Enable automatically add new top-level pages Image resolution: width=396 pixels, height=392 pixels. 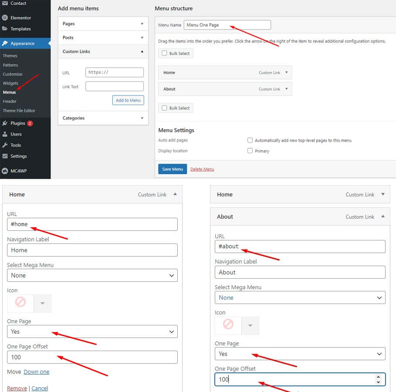pyautogui.click(x=250, y=140)
